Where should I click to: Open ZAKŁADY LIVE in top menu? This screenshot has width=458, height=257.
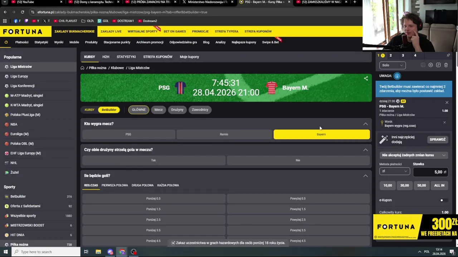111,31
